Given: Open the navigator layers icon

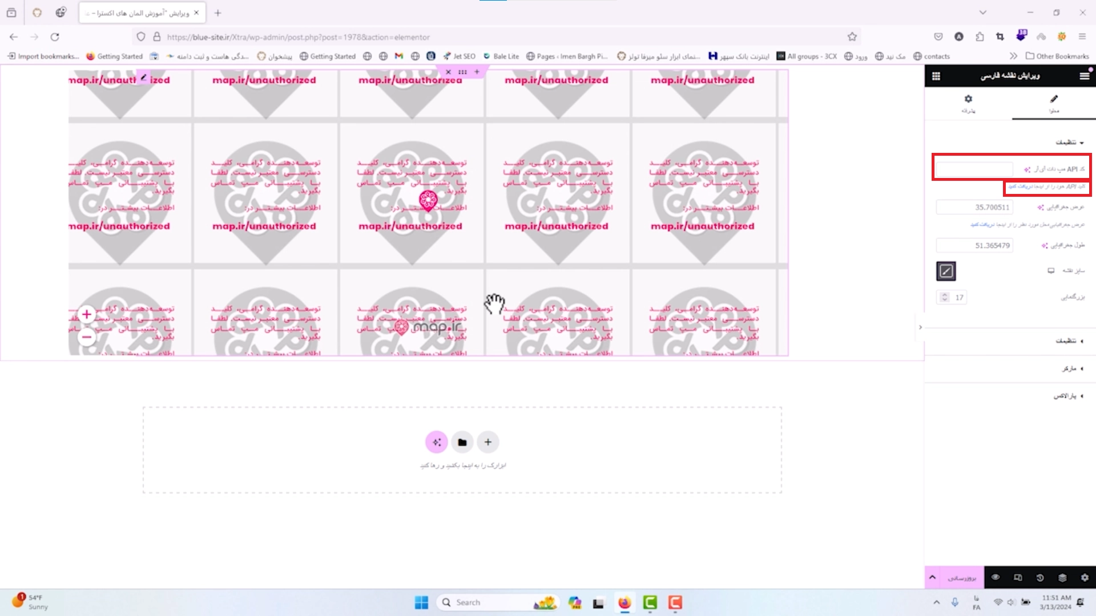Looking at the screenshot, I should pyautogui.click(x=1062, y=578).
